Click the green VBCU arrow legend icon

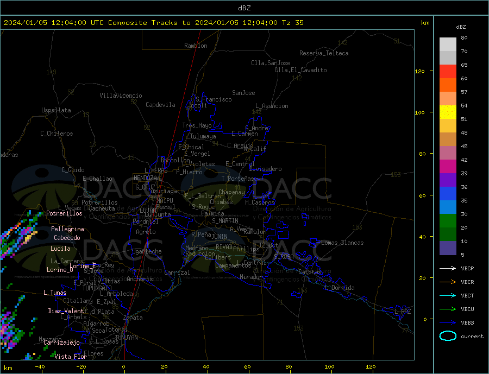pyautogui.click(x=448, y=309)
